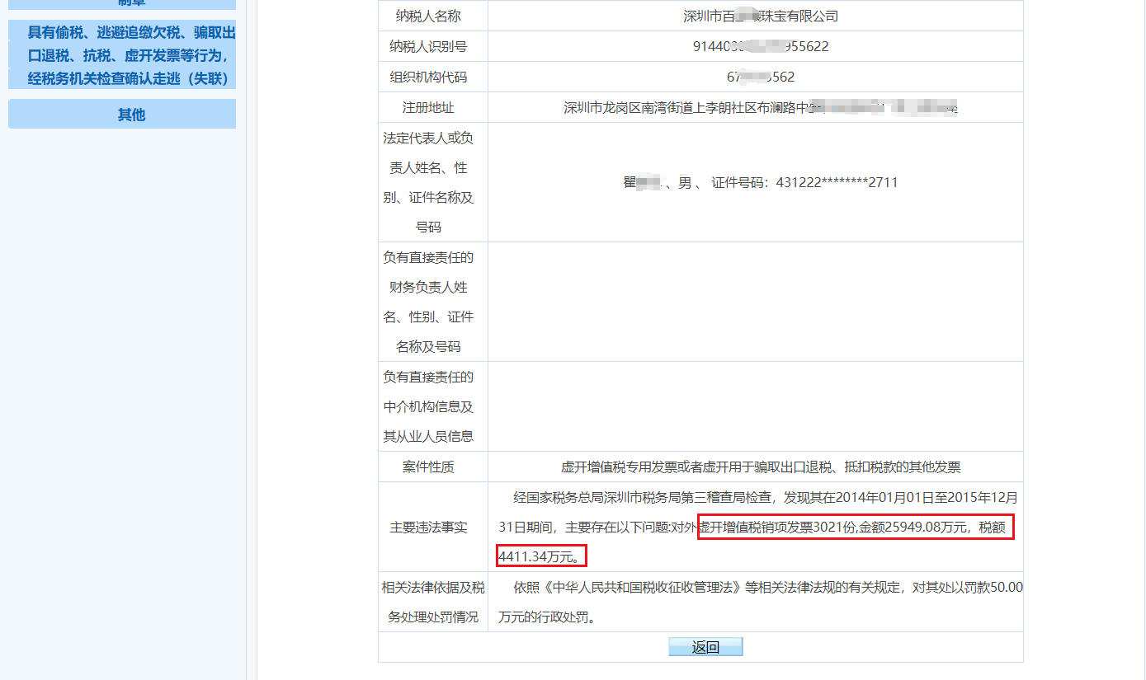Screen dimensions: 1146x680
Task: Select 相关法律依据及税务处理处罚情况 label
Action: coord(433,602)
